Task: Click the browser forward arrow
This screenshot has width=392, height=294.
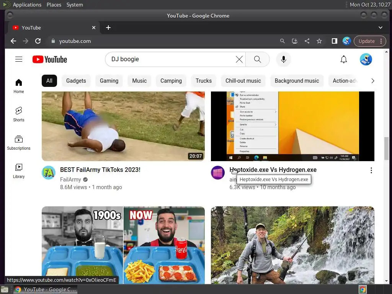Action: click(x=26, y=41)
